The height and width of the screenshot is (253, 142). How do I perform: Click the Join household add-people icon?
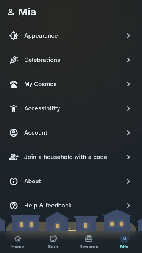point(14,157)
